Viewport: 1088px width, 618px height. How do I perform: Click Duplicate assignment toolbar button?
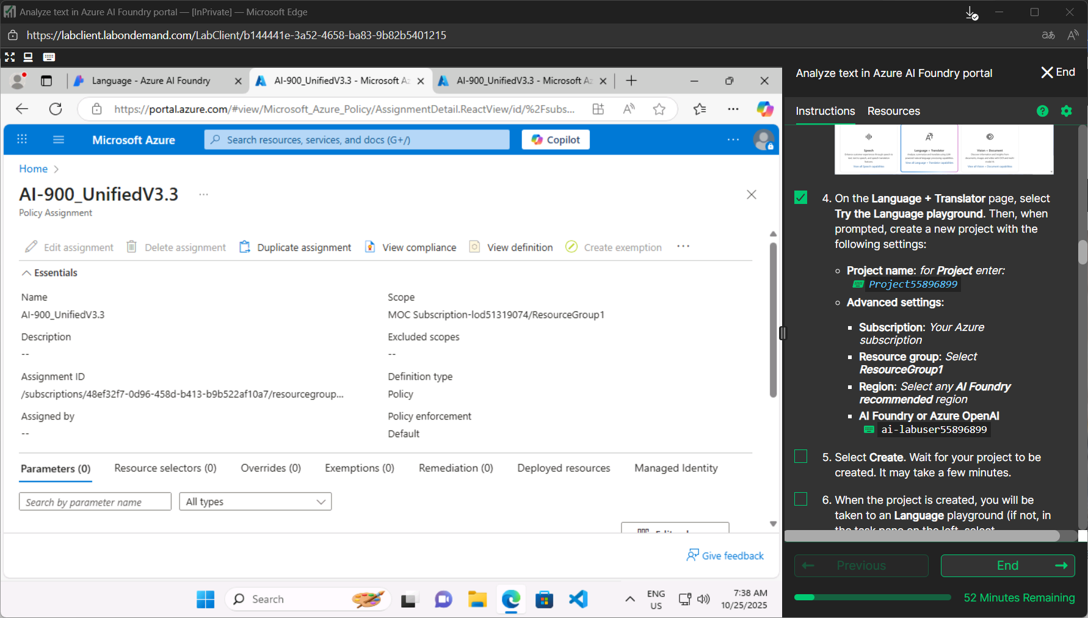296,247
